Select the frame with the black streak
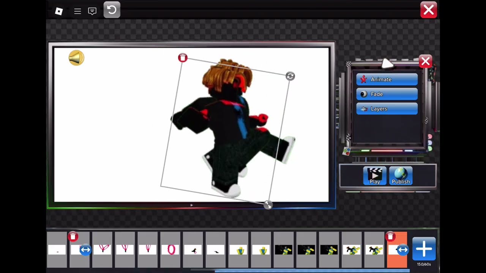This screenshot has width=486, height=273. [215, 250]
